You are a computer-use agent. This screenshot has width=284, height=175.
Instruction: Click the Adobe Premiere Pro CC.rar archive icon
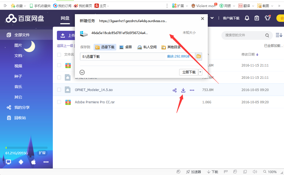pyautogui.click(x=68, y=102)
